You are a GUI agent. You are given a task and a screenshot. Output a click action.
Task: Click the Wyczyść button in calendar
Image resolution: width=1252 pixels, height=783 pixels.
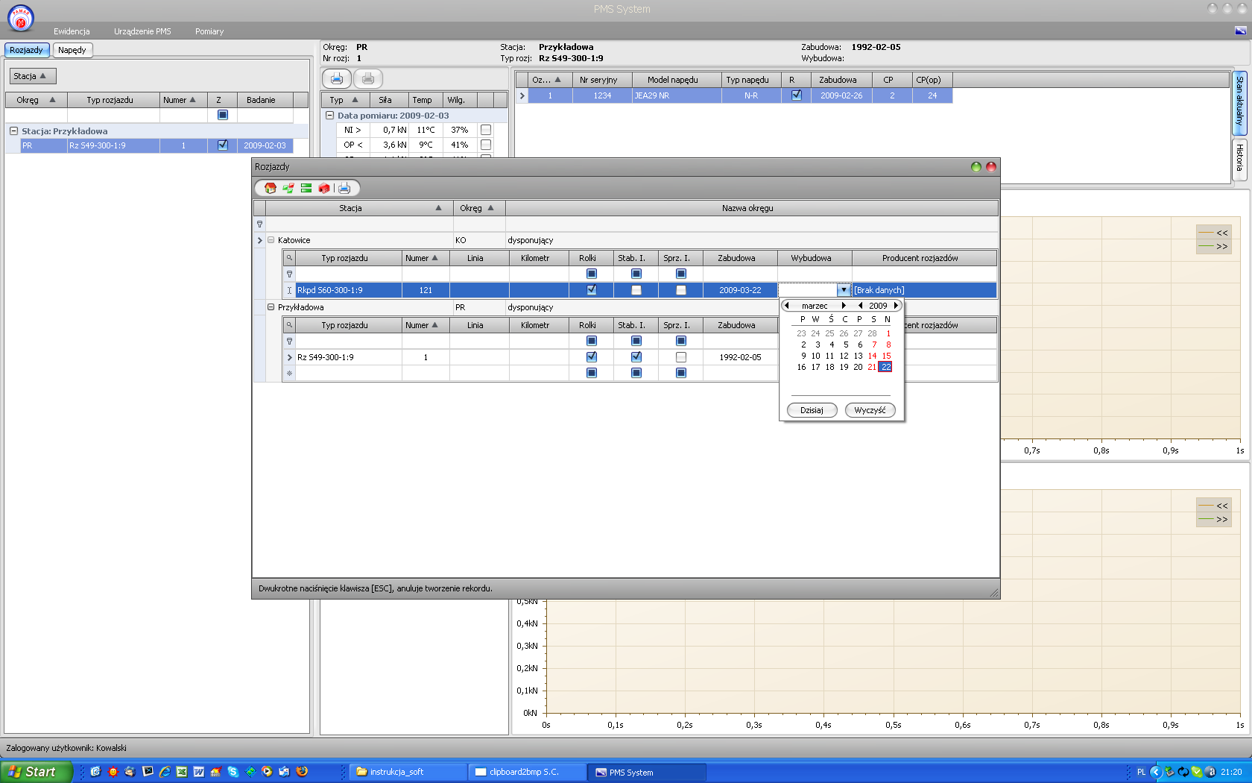[870, 410]
